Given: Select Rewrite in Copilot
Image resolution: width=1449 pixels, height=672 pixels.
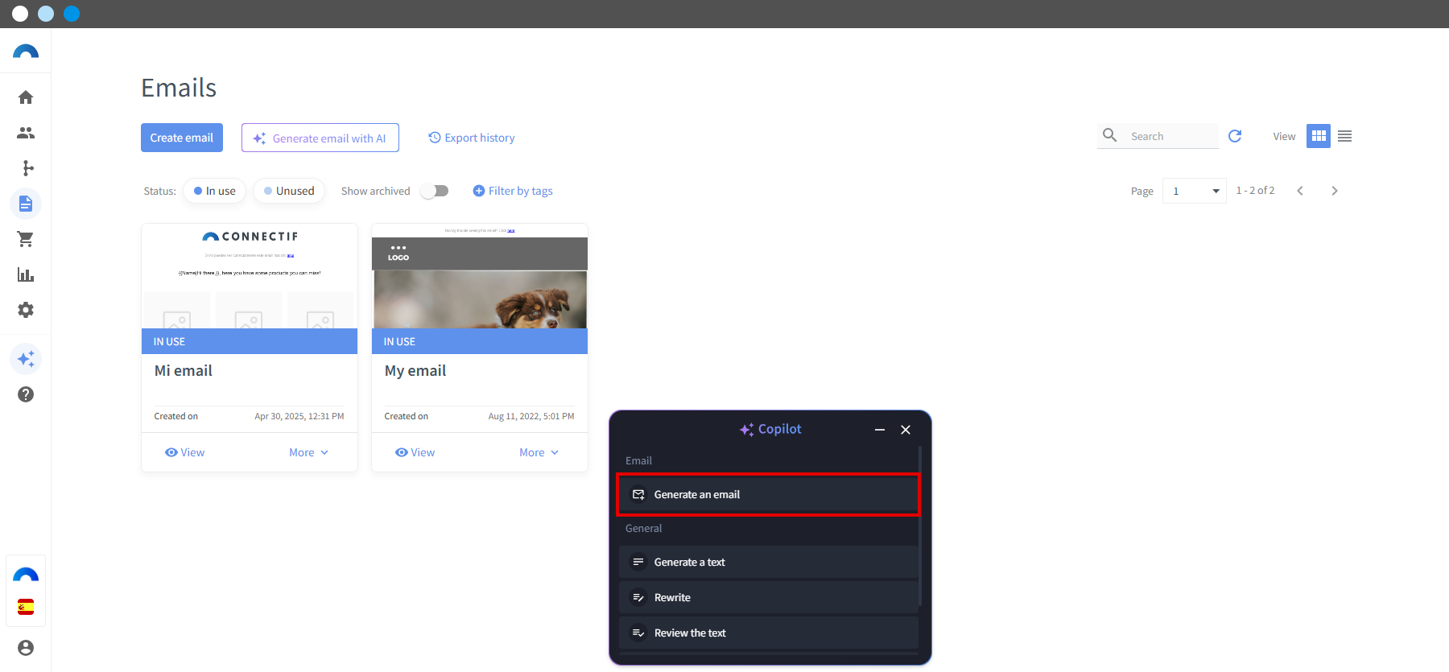Looking at the screenshot, I should 769,597.
